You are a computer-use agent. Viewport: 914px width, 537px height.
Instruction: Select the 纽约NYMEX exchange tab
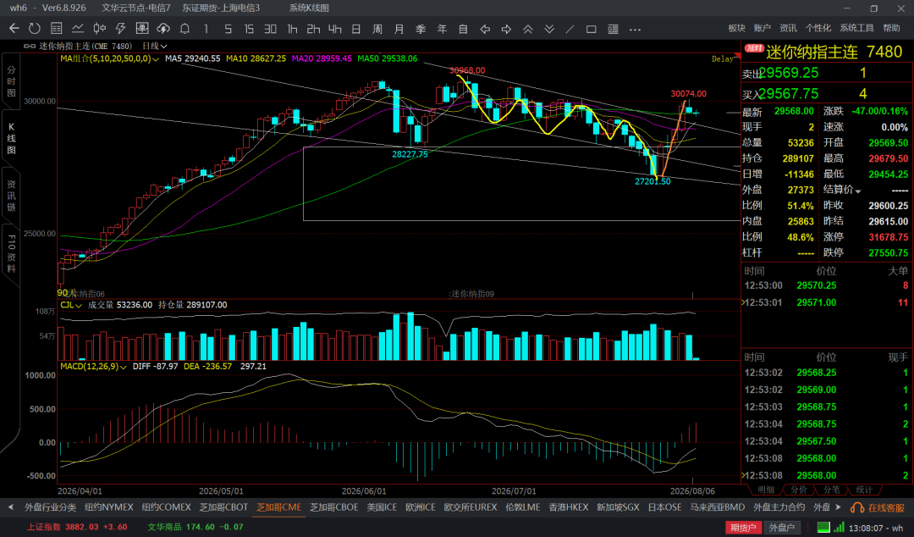(109, 507)
